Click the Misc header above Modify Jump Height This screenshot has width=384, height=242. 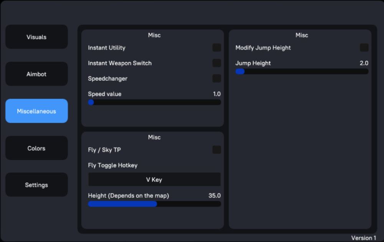tap(301, 35)
